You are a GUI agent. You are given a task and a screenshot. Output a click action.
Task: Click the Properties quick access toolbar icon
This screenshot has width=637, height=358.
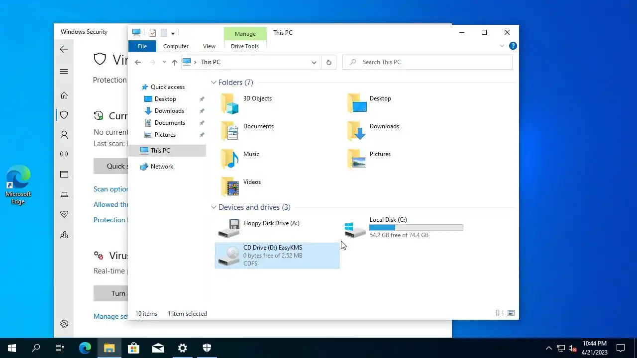click(153, 33)
